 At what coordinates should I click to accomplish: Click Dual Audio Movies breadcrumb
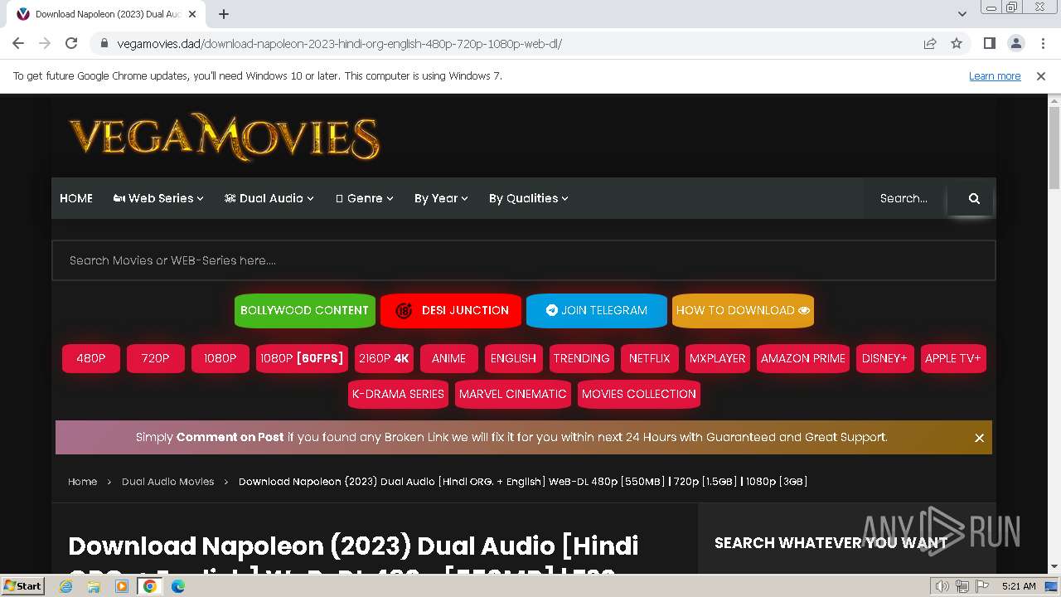click(167, 482)
